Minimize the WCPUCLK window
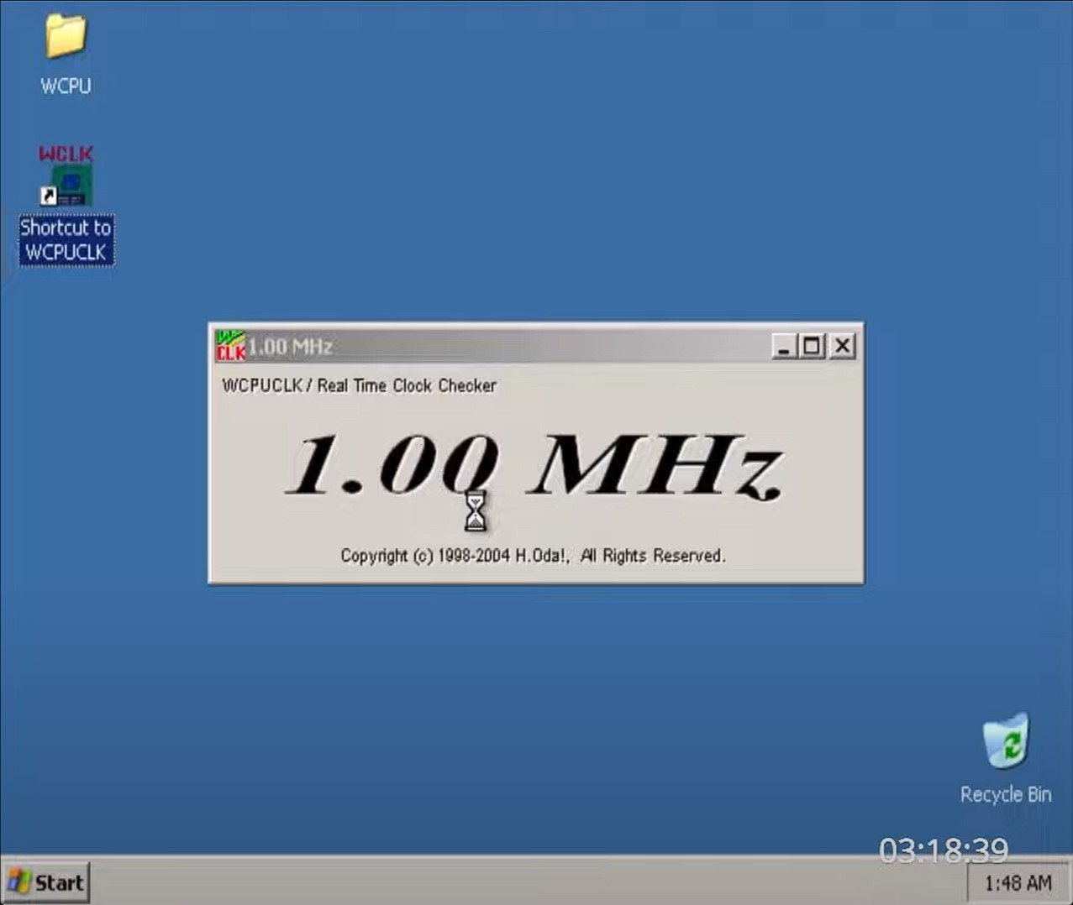 784,346
